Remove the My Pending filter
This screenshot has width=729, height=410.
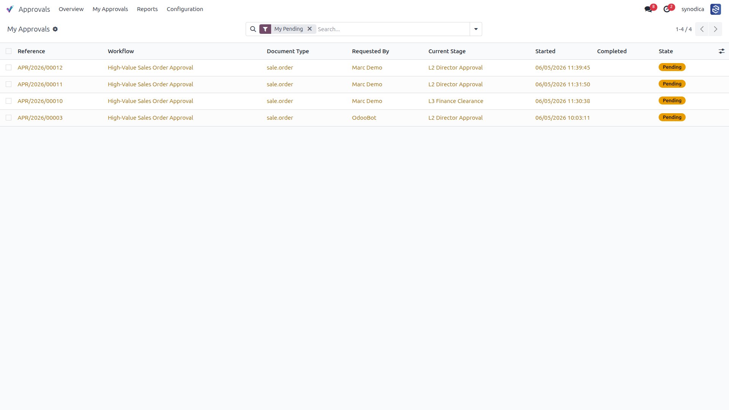(x=310, y=29)
